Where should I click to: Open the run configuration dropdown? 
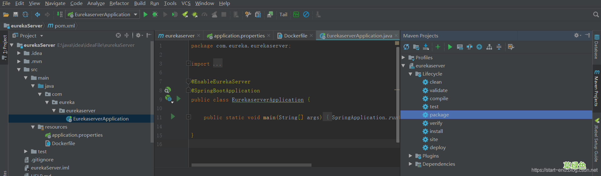click(135, 14)
